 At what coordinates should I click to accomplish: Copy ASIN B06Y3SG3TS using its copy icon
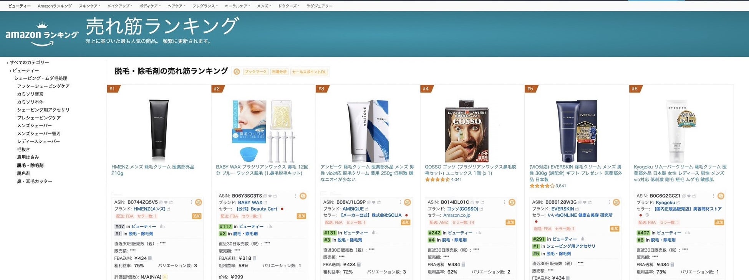(265, 196)
